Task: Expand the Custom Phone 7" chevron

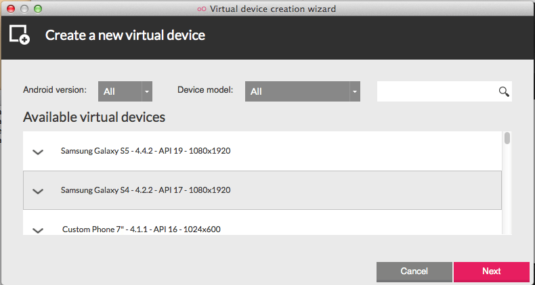Action: pyautogui.click(x=38, y=230)
